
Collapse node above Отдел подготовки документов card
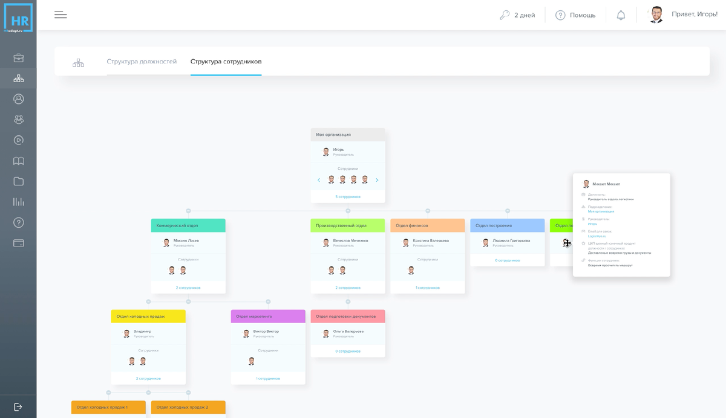(x=348, y=301)
